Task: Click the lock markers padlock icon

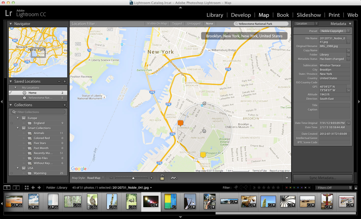Action: pyautogui.click(x=162, y=178)
